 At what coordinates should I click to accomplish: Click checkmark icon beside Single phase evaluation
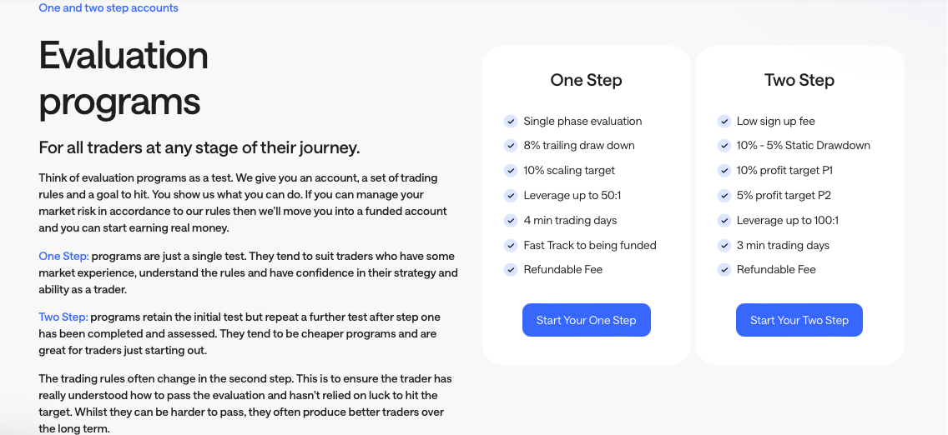click(511, 122)
